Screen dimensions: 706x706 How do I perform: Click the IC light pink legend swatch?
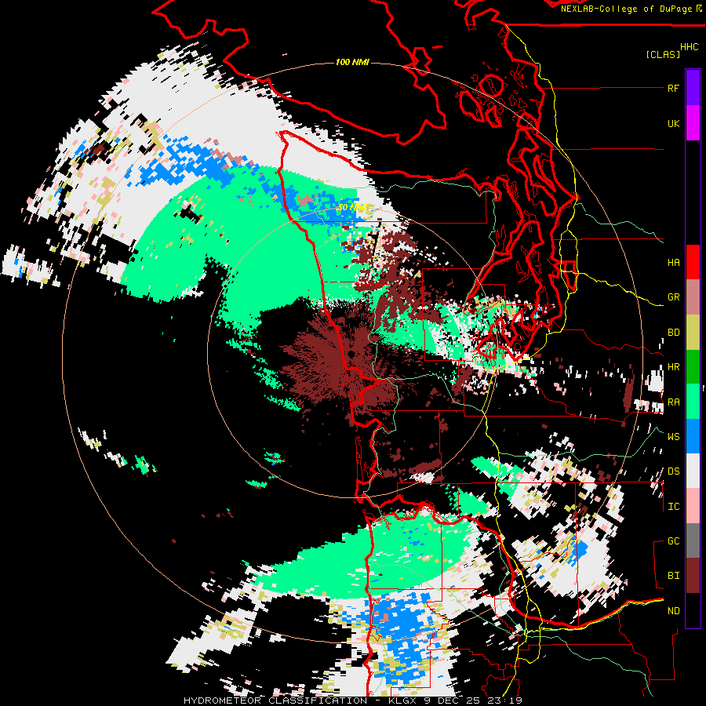(693, 506)
